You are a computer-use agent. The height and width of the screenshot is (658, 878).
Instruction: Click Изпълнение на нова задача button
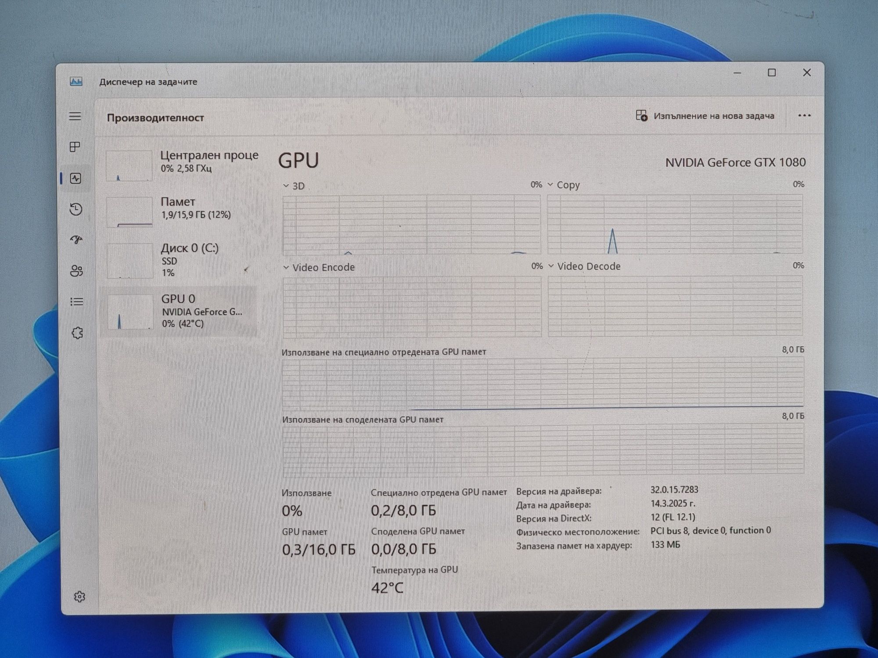coord(705,116)
